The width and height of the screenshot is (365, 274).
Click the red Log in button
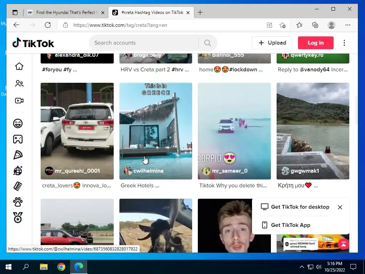[x=316, y=43]
